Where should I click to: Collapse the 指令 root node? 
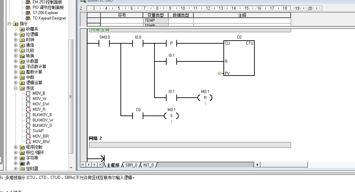(9, 23)
